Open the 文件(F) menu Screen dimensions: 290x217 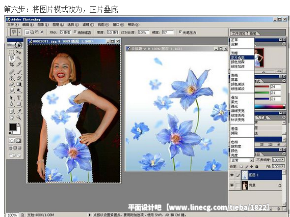pos(13,24)
